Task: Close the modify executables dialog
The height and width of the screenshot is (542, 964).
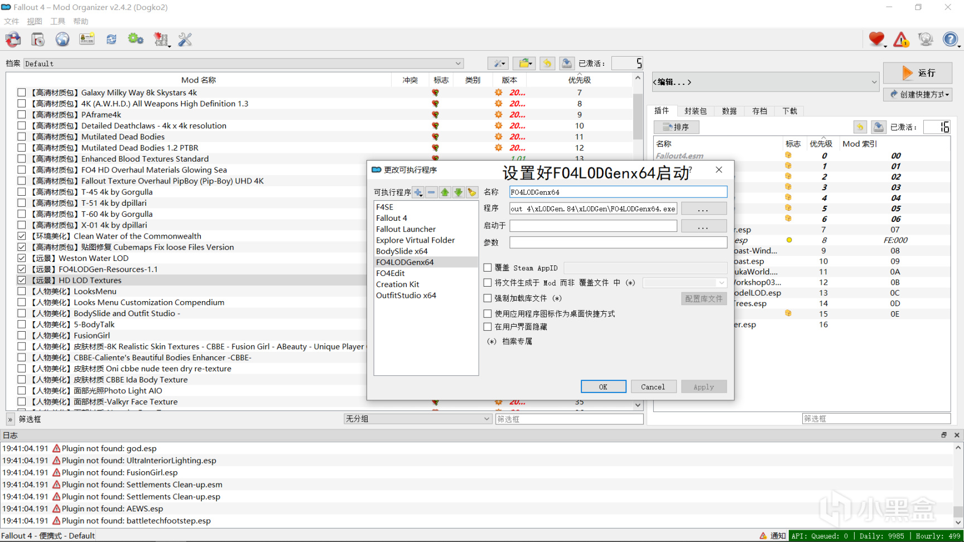Action: 719,170
